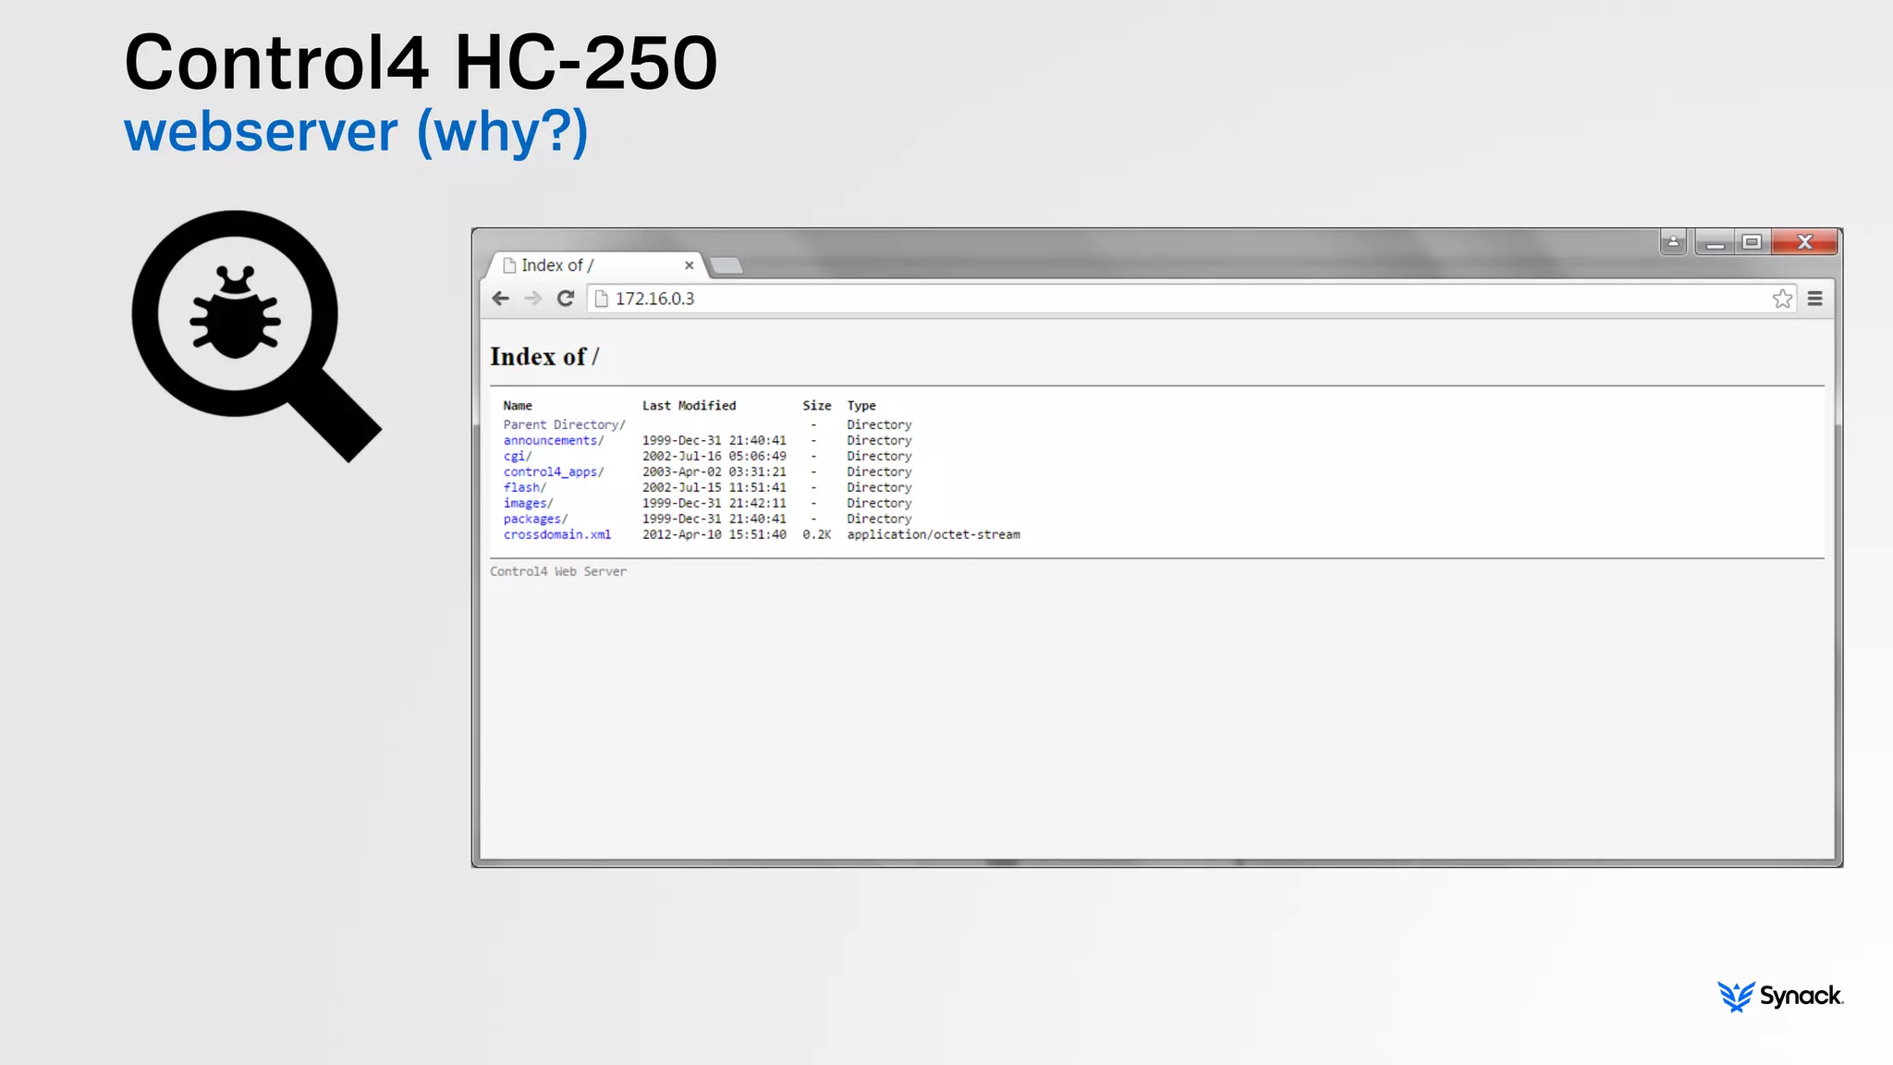The width and height of the screenshot is (1893, 1065).
Task: Open the Chrome hamburger menu
Action: coord(1815,299)
